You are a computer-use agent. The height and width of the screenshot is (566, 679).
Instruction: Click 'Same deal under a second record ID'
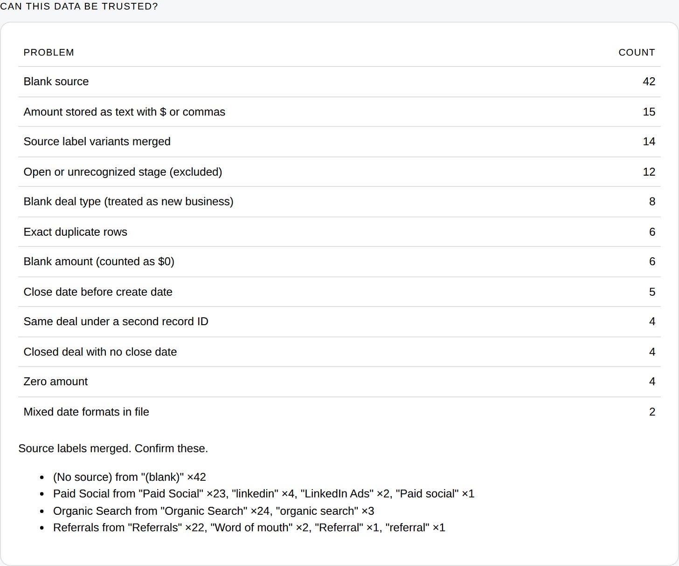pyautogui.click(x=339, y=322)
